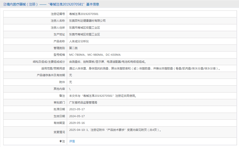The height and width of the screenshot is (147, 239).
Task: Click the 变更情况 label
Action: pos(59,132)
